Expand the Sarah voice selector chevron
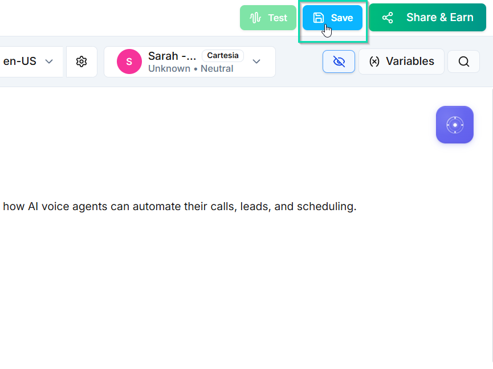493x369 pixels. pyautogui.click(x=256, y=61)
